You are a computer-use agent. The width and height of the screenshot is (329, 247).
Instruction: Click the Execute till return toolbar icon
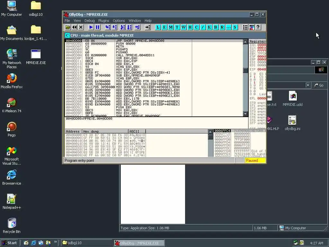click(x=137, y=27)
